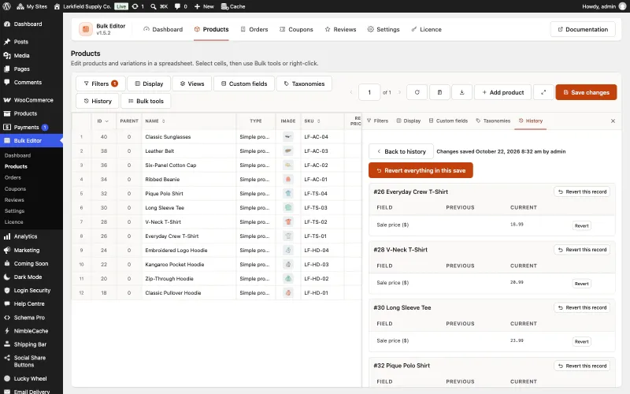
Task: Click the download export icon button
Action: click(x=461, y=92)
